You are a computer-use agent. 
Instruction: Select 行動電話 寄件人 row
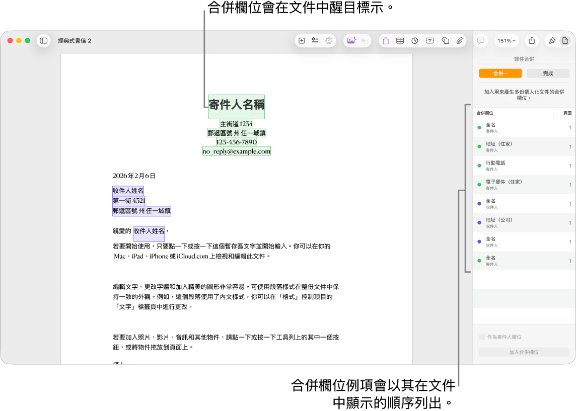click(x=524, y=166)
